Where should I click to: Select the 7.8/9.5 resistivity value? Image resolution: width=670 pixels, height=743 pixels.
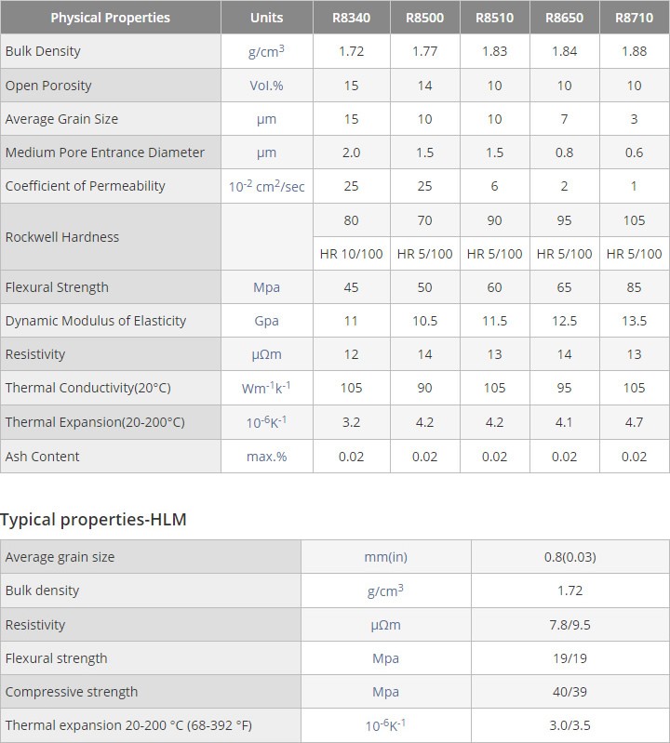pos(569,625)
